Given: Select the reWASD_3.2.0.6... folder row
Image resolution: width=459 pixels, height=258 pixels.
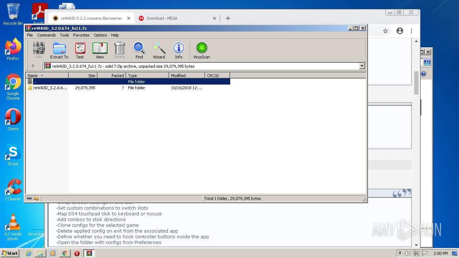Looking at the screenshot, I should click(128, 88).
